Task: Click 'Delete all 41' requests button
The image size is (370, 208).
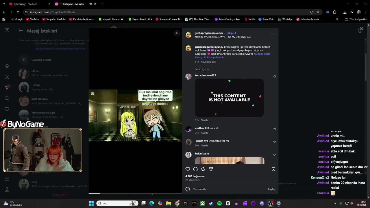Action: coord(60,195)
